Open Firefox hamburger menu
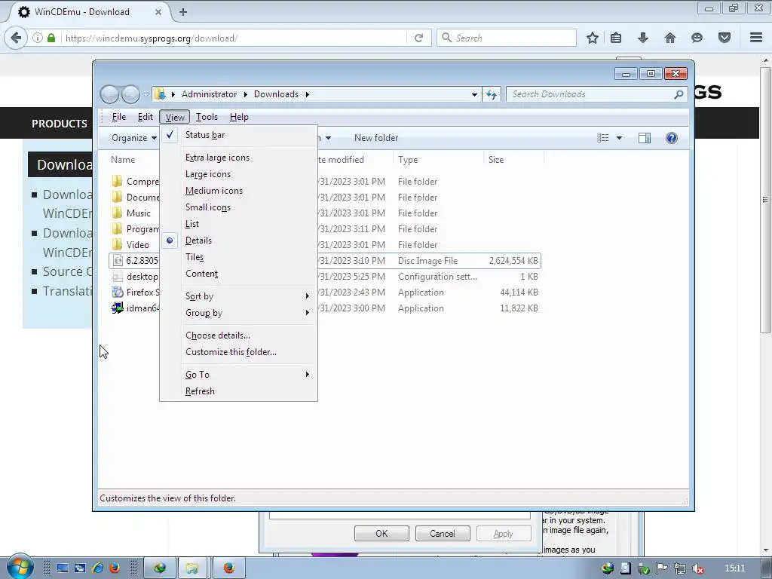The height and width of the screenshot is (579, 772). tap(756, 38)
